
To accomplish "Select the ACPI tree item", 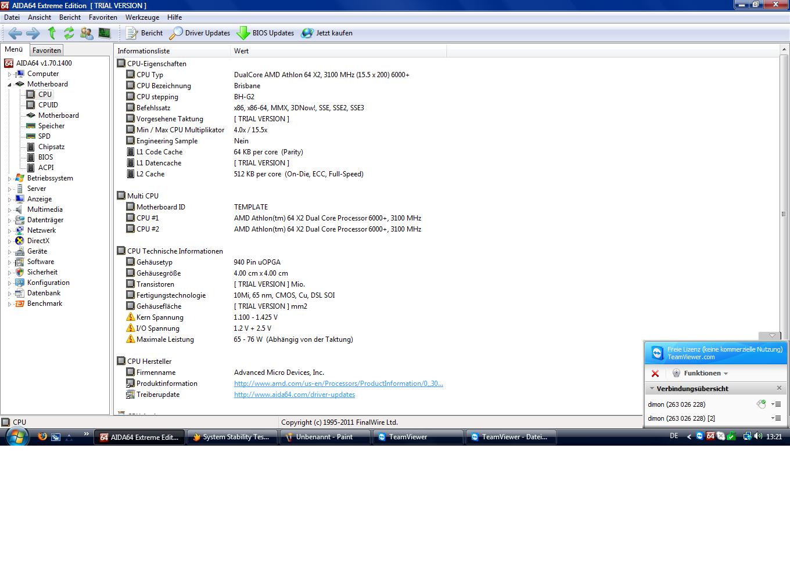I will pos(46,168).
